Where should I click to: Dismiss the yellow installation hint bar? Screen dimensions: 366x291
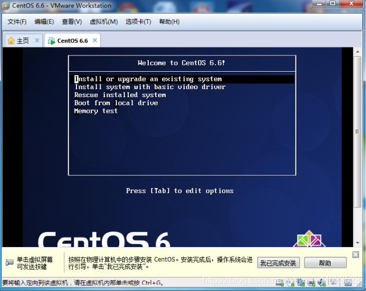point(356,255)
